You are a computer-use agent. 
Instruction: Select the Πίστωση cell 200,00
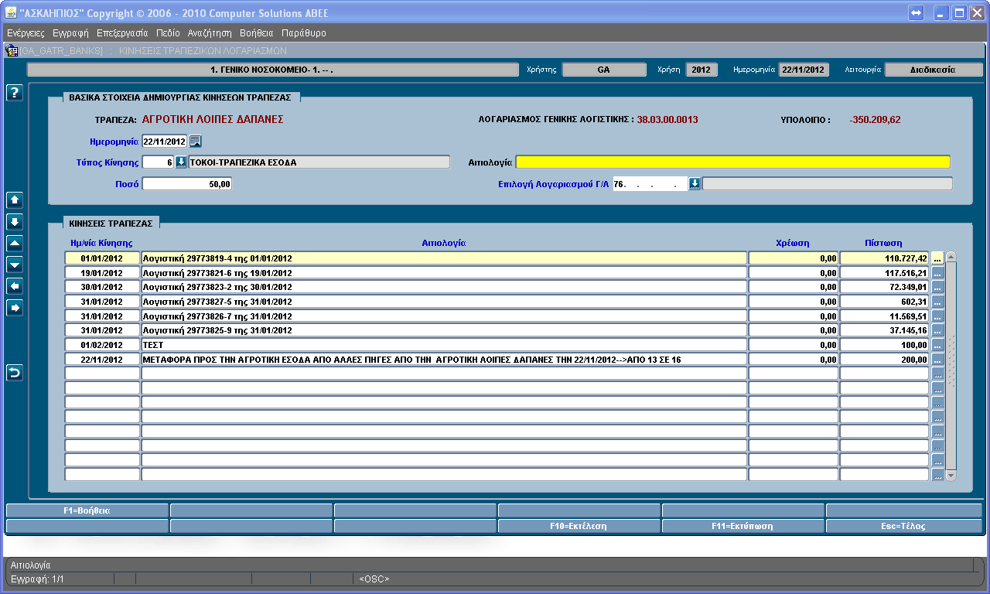[x=884, y=359]
